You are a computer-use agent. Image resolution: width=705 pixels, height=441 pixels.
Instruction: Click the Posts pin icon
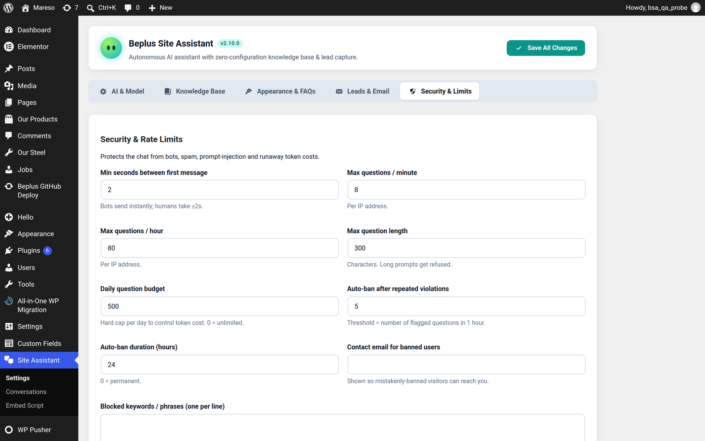(9, 69)
